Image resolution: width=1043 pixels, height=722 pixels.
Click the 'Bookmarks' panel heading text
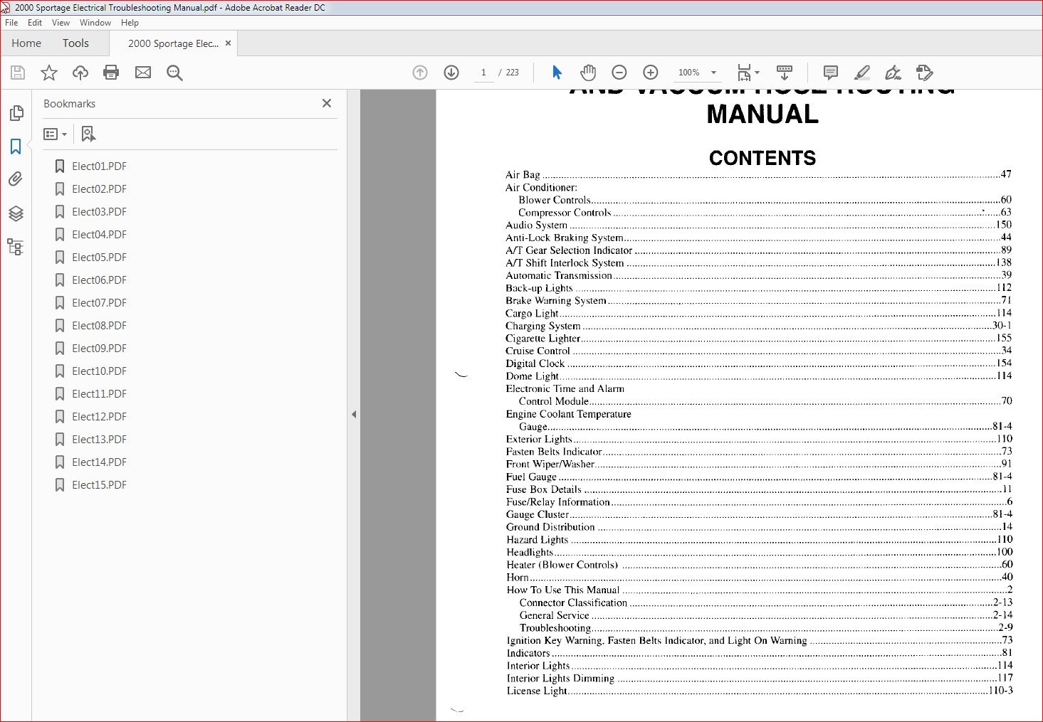point(69,104)
